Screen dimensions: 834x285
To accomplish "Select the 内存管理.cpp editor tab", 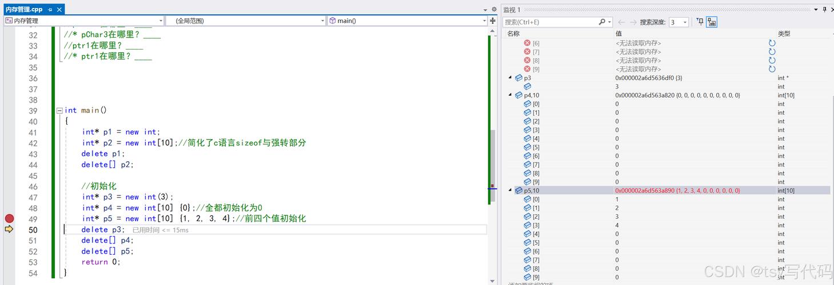I will (x=24, y=10).
